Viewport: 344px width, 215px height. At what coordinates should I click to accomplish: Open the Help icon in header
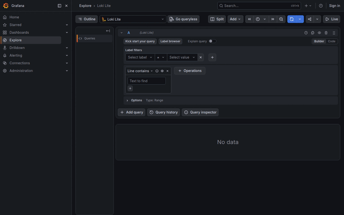point(321,6)
